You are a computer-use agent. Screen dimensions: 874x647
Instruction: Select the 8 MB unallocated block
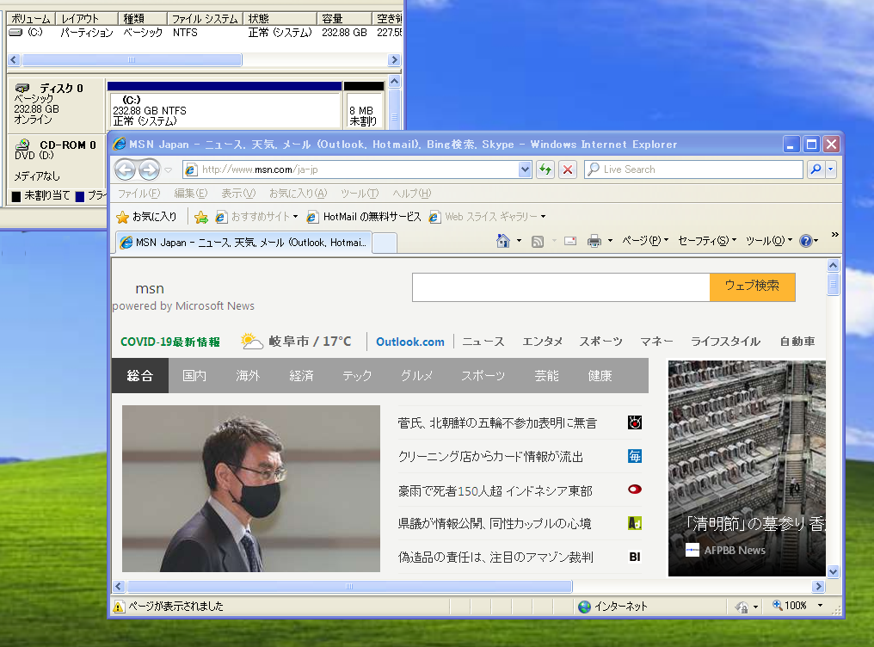364,106
